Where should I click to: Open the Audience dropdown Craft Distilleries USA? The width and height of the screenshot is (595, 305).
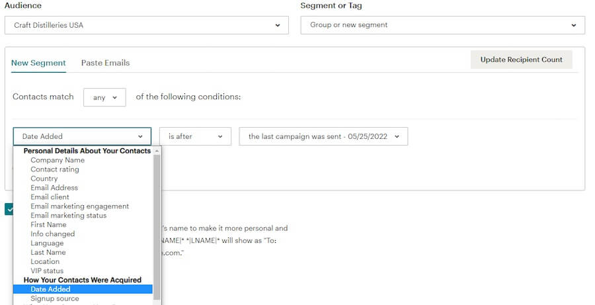[147, 25]
